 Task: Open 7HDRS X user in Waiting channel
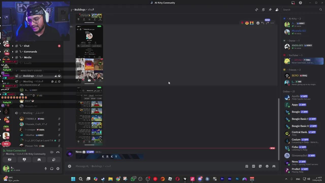point(40,119)
